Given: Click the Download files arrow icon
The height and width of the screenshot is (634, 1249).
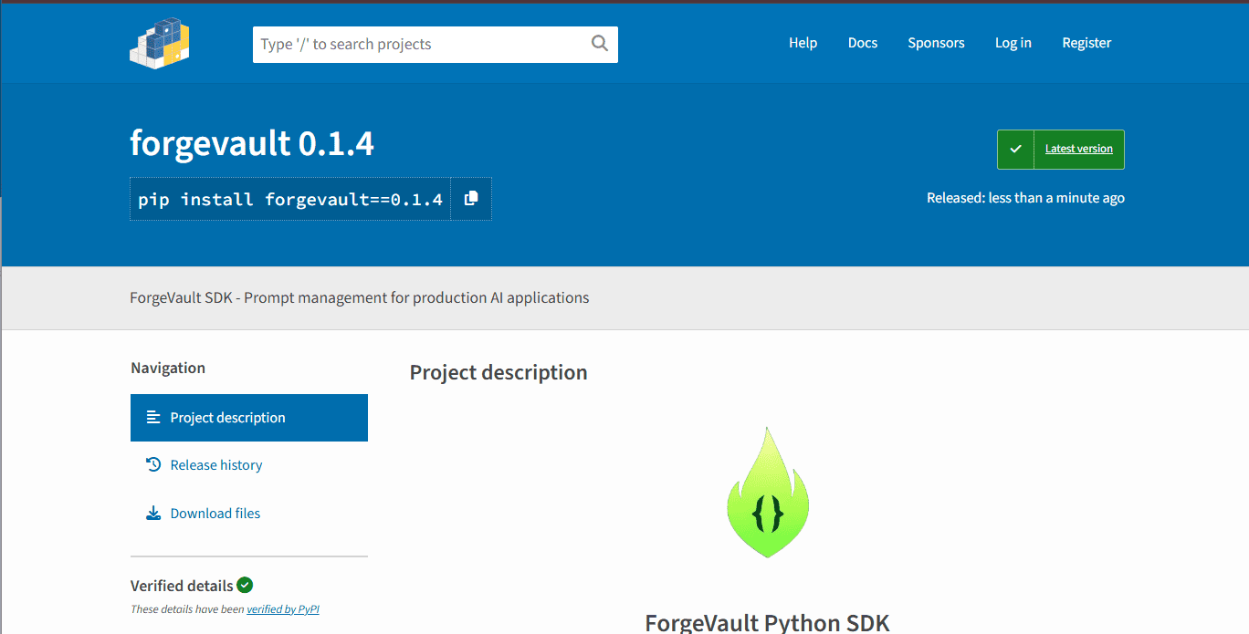Looking at the screenshot, I should click(153, 513).
